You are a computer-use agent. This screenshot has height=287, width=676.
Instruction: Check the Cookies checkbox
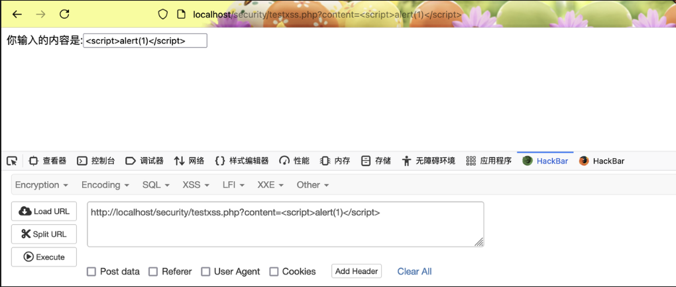point(274,272)
